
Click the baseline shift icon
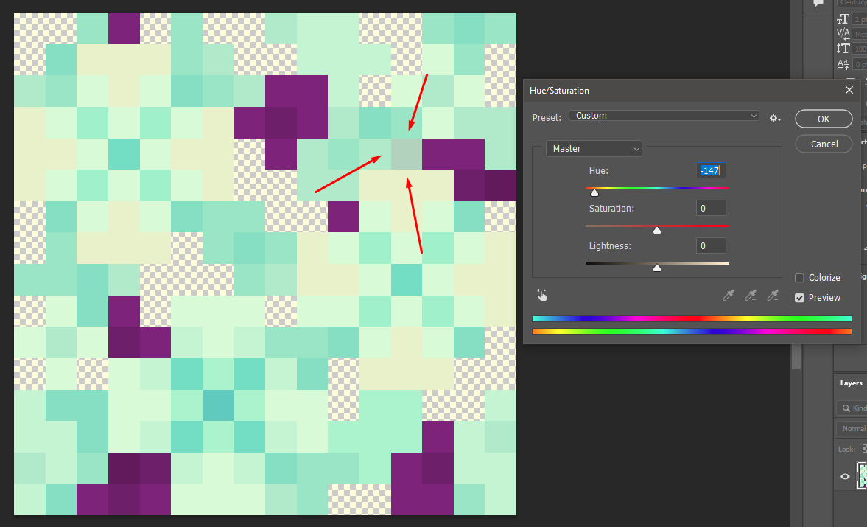(843, 64)
